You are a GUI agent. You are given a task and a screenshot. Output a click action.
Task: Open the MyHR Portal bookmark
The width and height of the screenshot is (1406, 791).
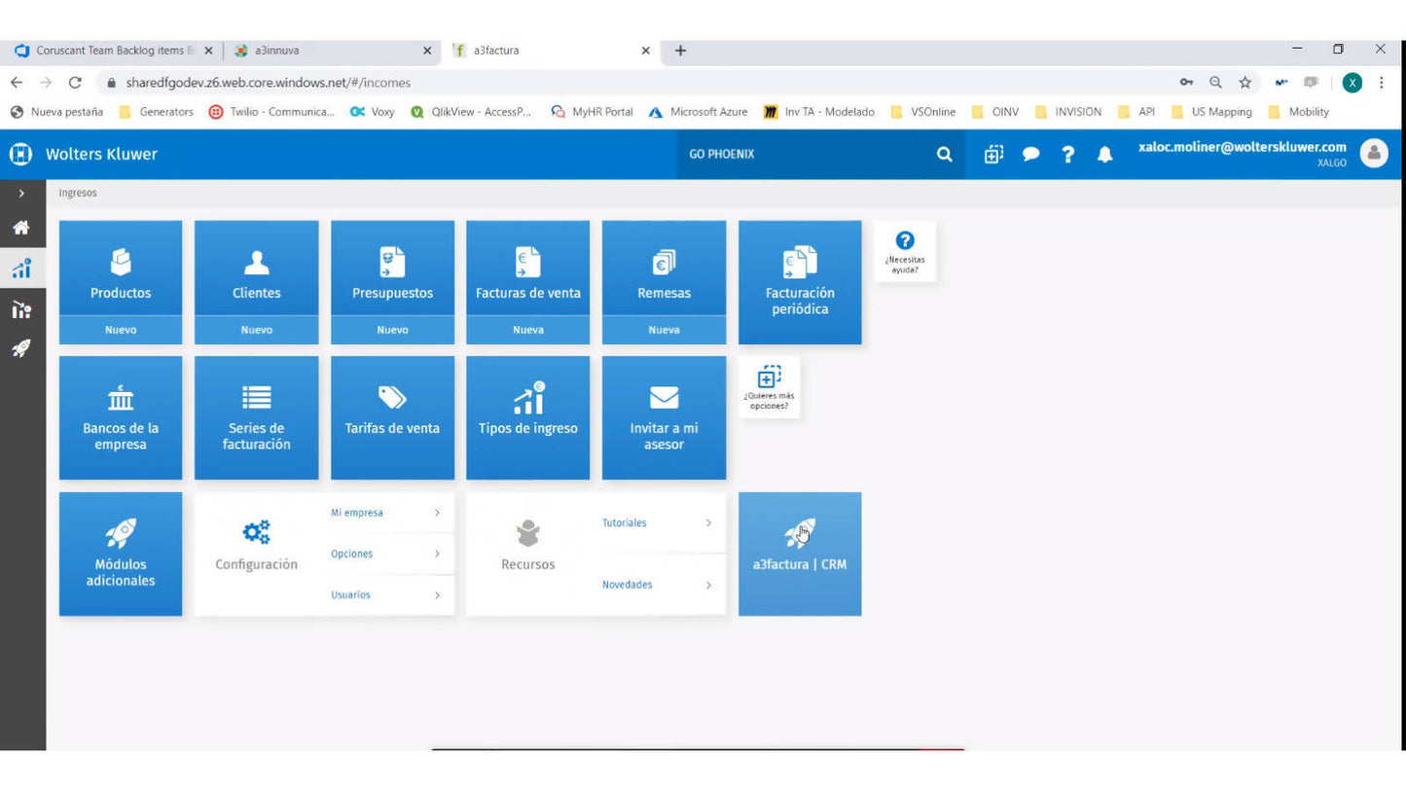592,112
